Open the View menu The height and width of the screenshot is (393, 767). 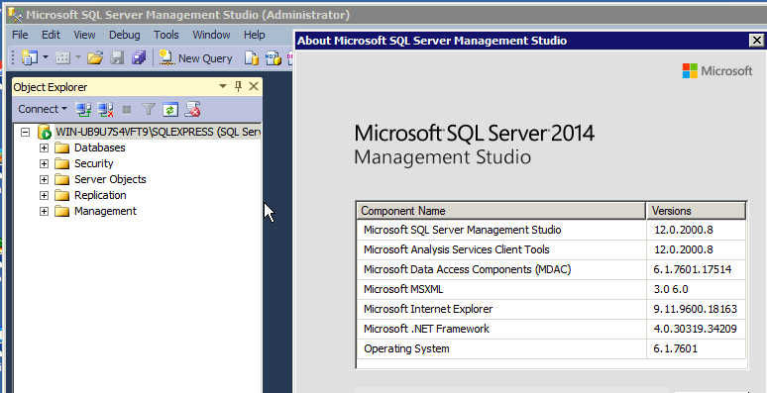pos(84,35)
